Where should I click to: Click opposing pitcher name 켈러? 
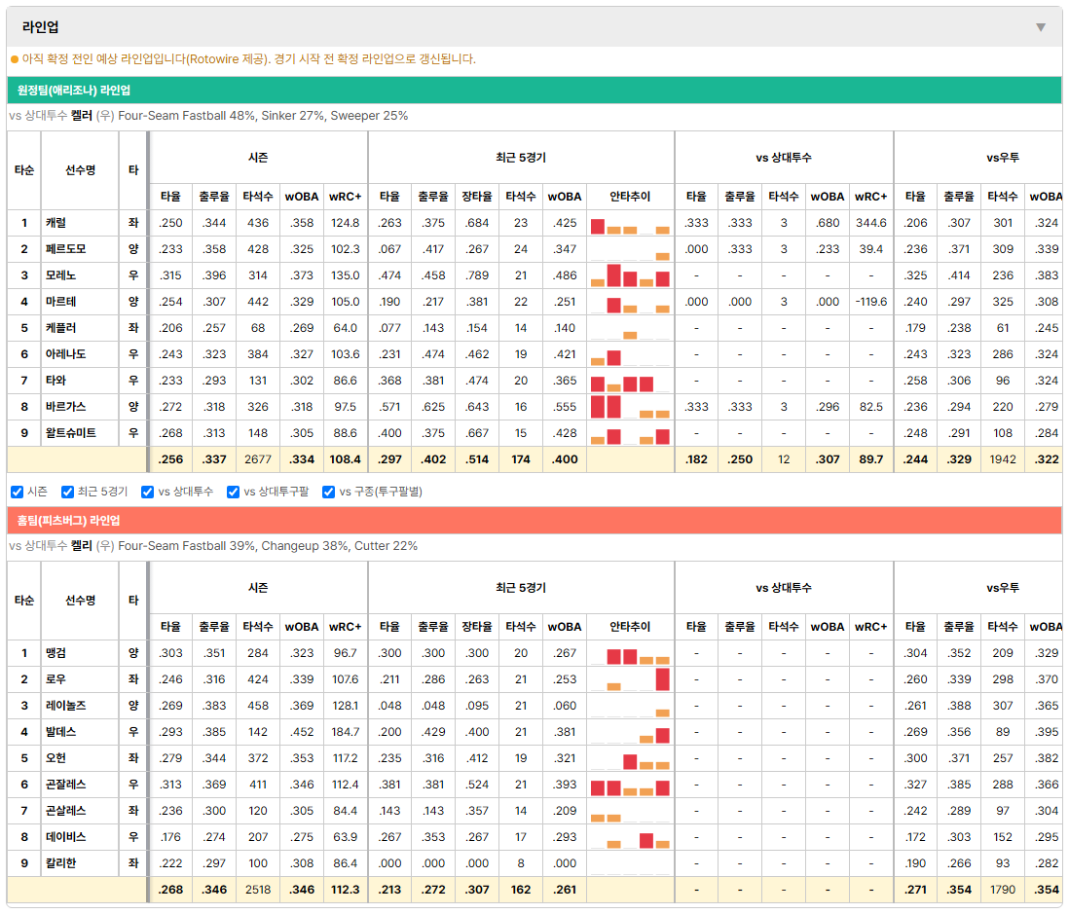coord(81,116)
